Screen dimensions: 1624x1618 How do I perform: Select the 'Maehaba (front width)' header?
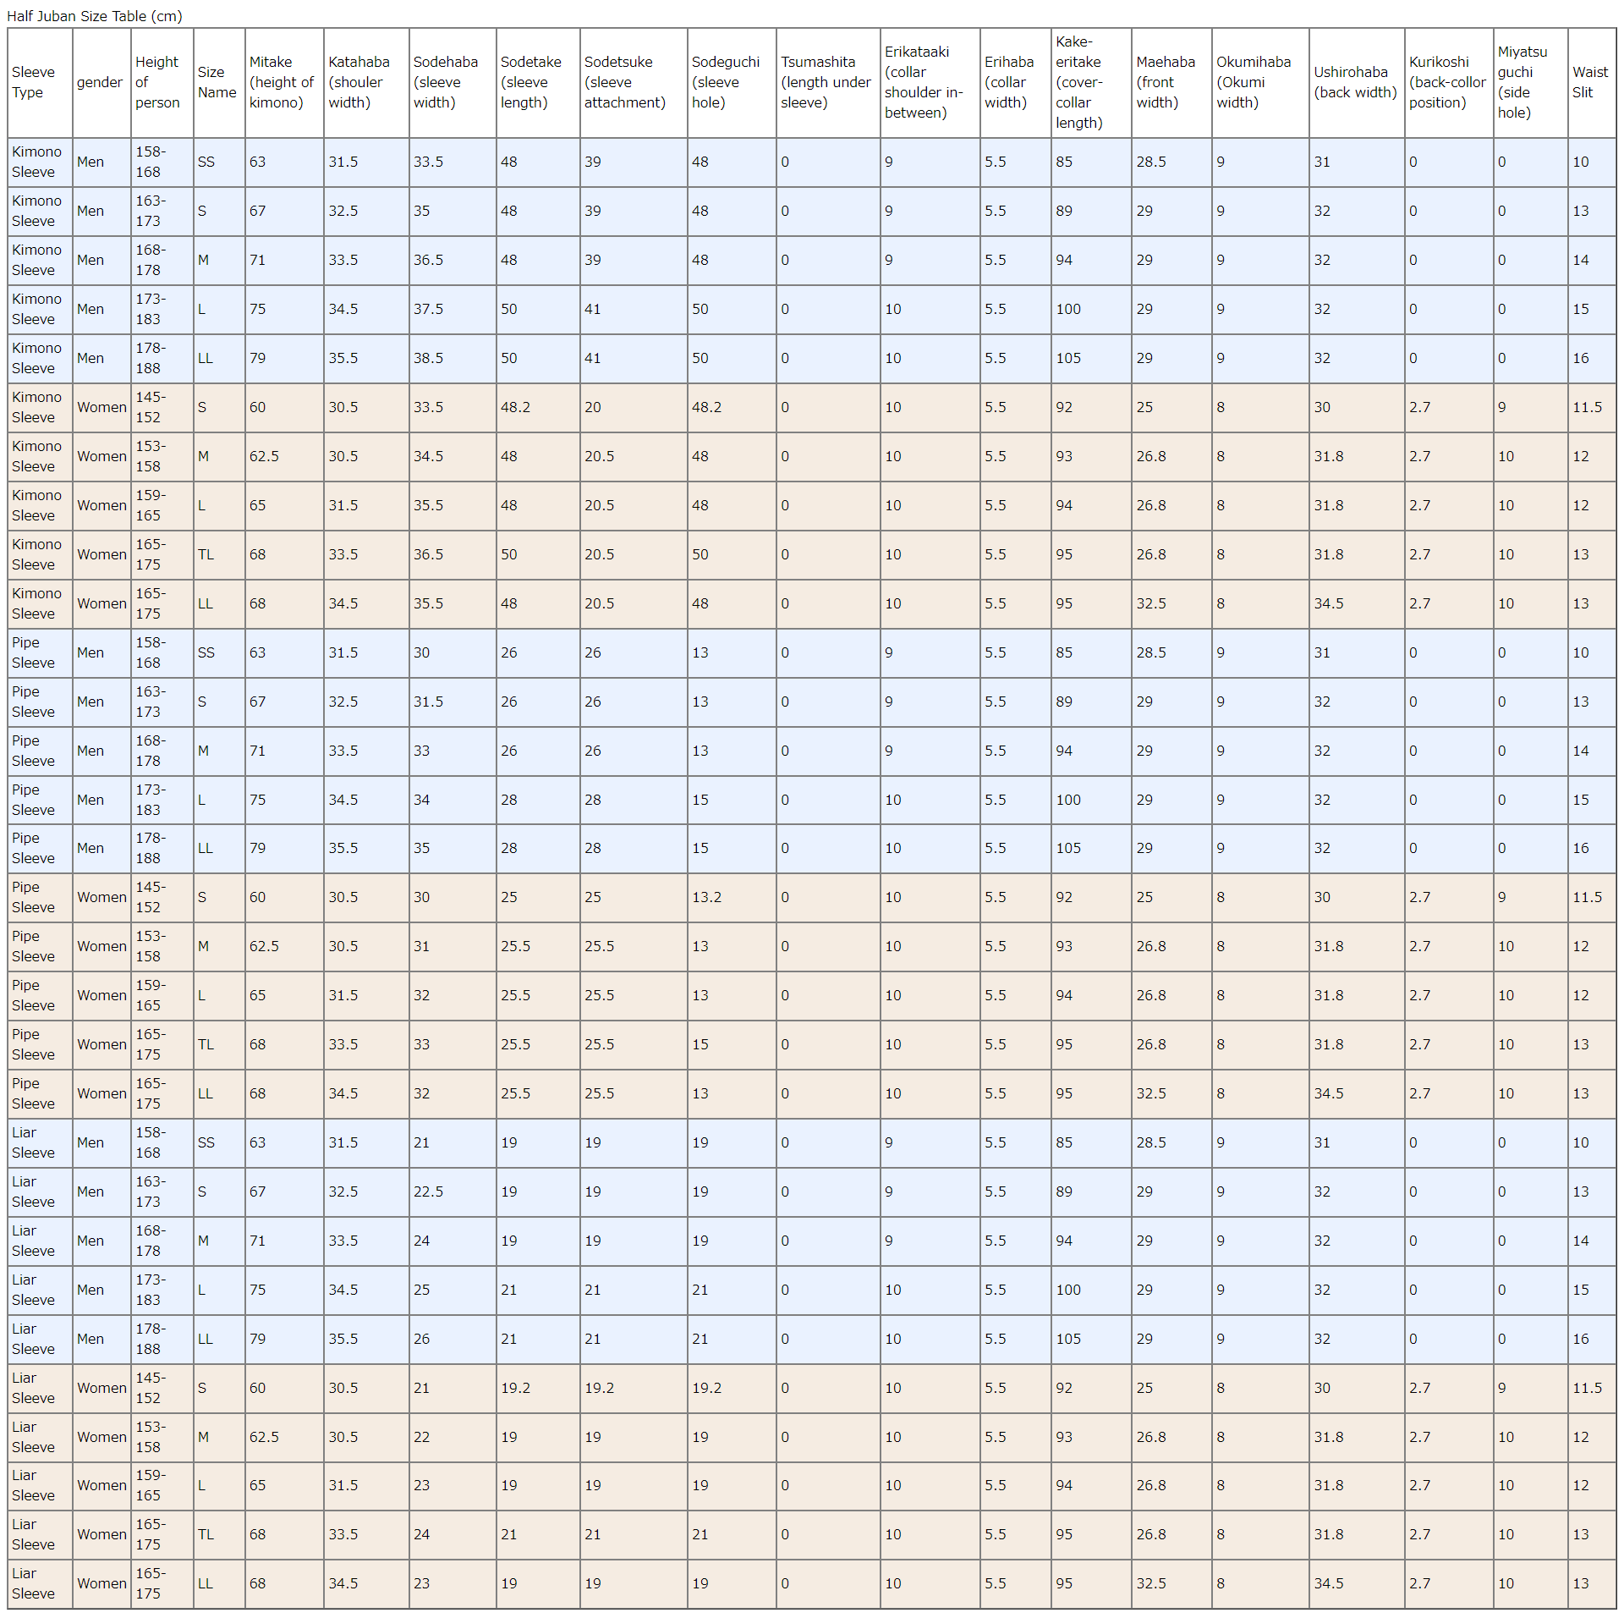1166,82
